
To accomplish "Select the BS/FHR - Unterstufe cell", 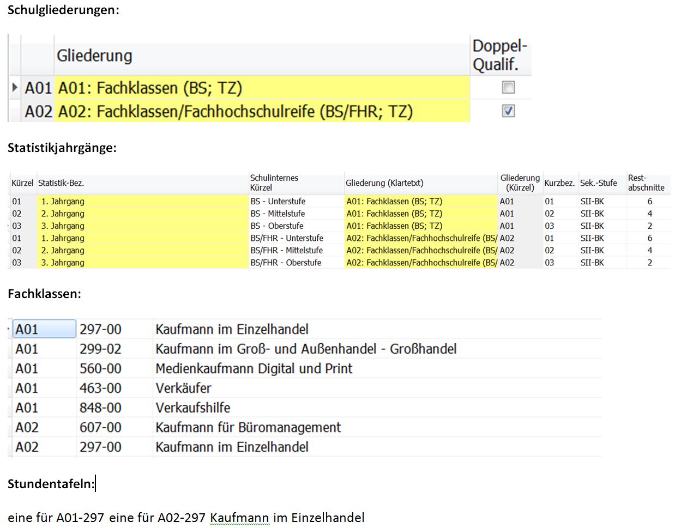I will (297, 238).
